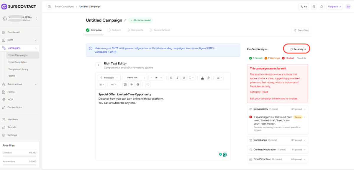Apply italic formatting to text
Viewport: 354px width, 170px height.
(x=178, y=78)
